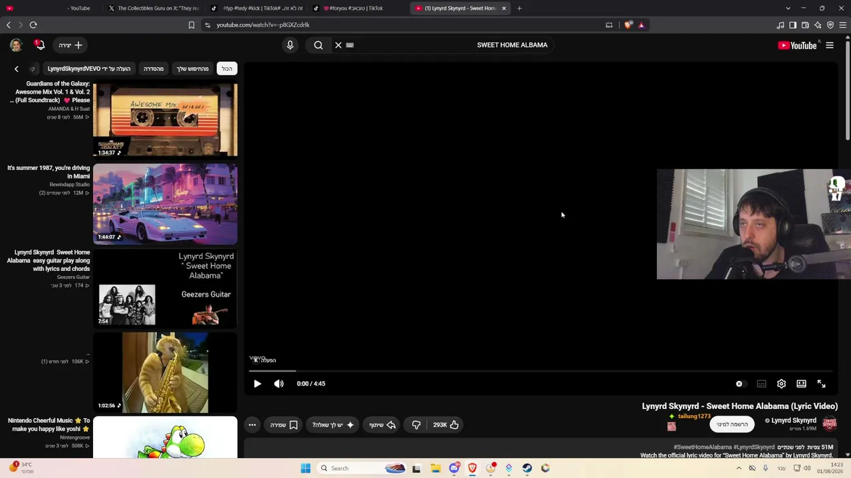Viewport: 851px width, 478px height.
Task: Mute the video player volume
Action: tap(279, 384)
